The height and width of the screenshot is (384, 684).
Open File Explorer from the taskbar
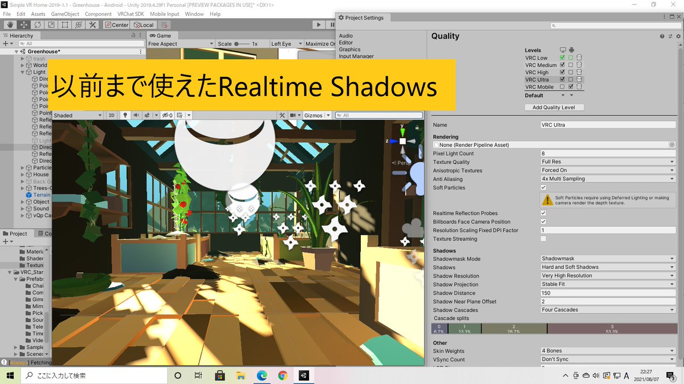pos(241,375)
